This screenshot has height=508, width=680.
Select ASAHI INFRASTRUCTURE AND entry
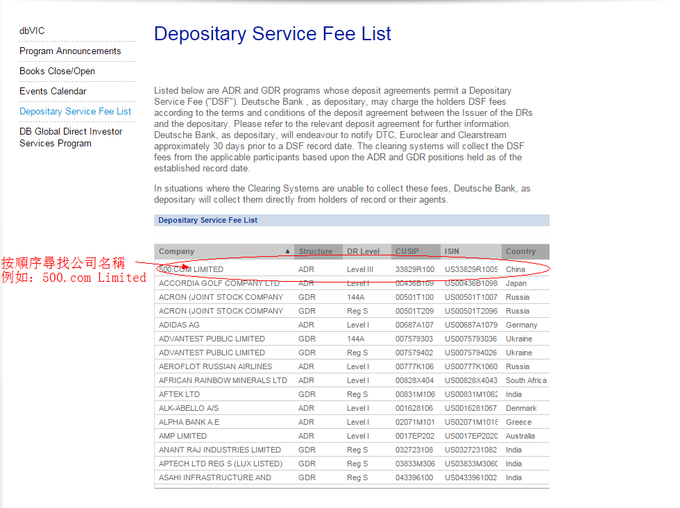click(x=215, y=477)
